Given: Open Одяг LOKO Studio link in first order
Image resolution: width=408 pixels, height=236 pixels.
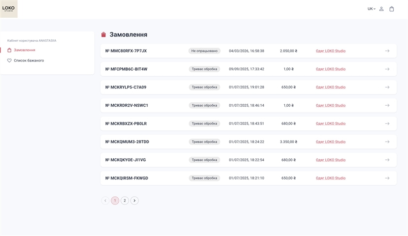Looking at the screenshot, I should tap(331, 51).
